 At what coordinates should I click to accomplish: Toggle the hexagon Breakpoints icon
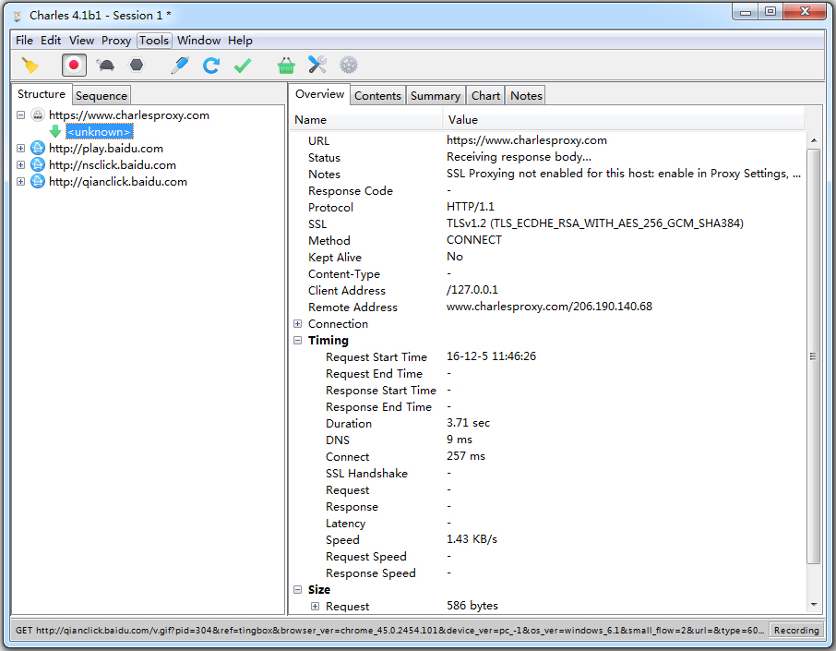tap(137, 65)
